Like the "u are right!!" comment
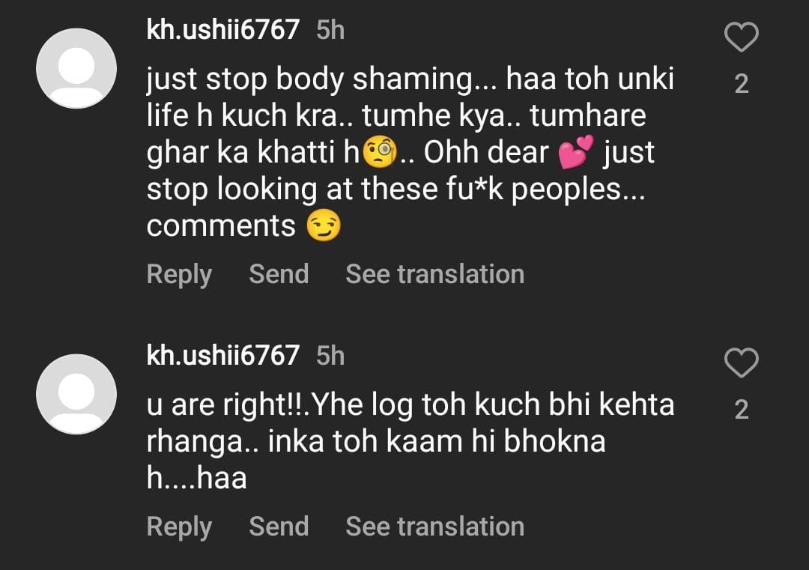809x570 pixels. pyautogui.click(x=741, y=363)
